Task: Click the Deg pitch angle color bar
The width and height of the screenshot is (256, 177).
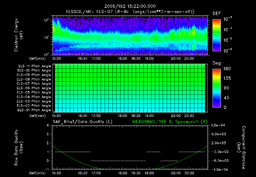Action: (x=216, y=88)
